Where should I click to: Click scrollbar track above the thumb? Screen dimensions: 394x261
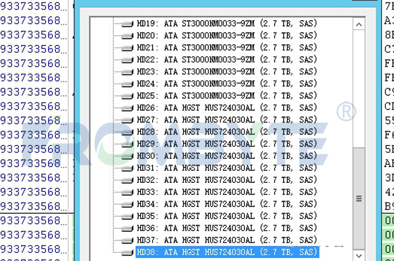[x=359, y=89]
